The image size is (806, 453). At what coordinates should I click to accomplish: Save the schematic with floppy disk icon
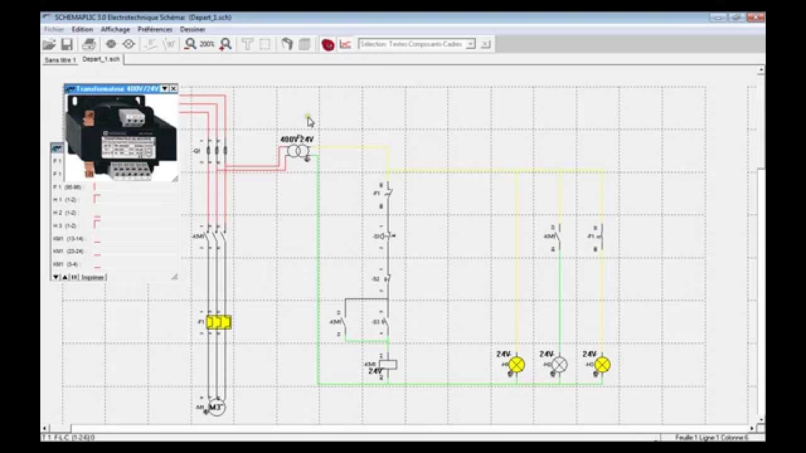point(67,45)
